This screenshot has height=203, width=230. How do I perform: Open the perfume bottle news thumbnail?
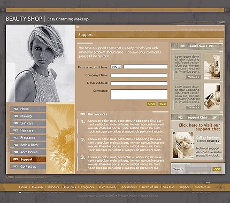[x=212, y=97]
